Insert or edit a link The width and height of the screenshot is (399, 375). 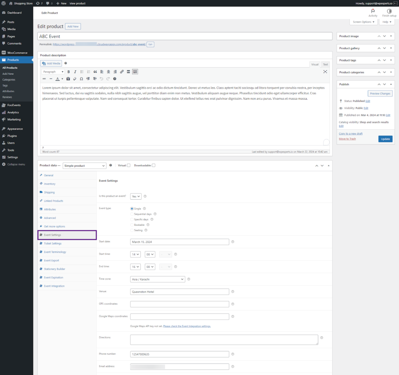coord(122,72)
